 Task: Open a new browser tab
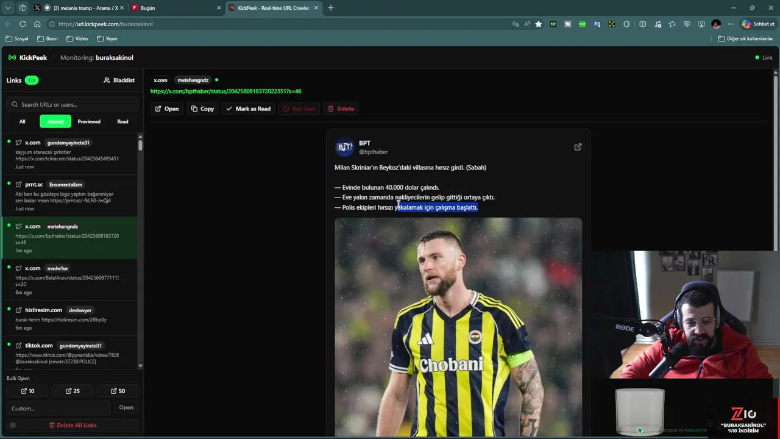pyautogui.click(x=331, y=8)
